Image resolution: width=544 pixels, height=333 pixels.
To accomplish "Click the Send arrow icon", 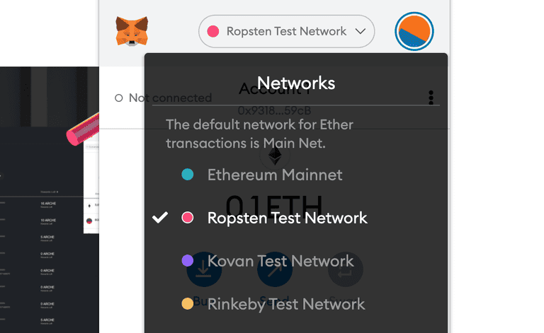I will pyautogui.click(x=275, y=269).
